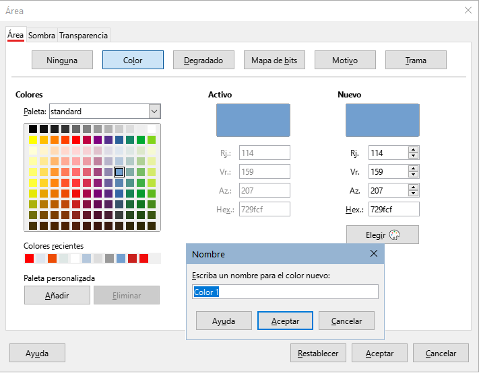This screenshot has width=479, height=373.
Task: Click the Nuevo color preview box
Action: click(383, 120)
